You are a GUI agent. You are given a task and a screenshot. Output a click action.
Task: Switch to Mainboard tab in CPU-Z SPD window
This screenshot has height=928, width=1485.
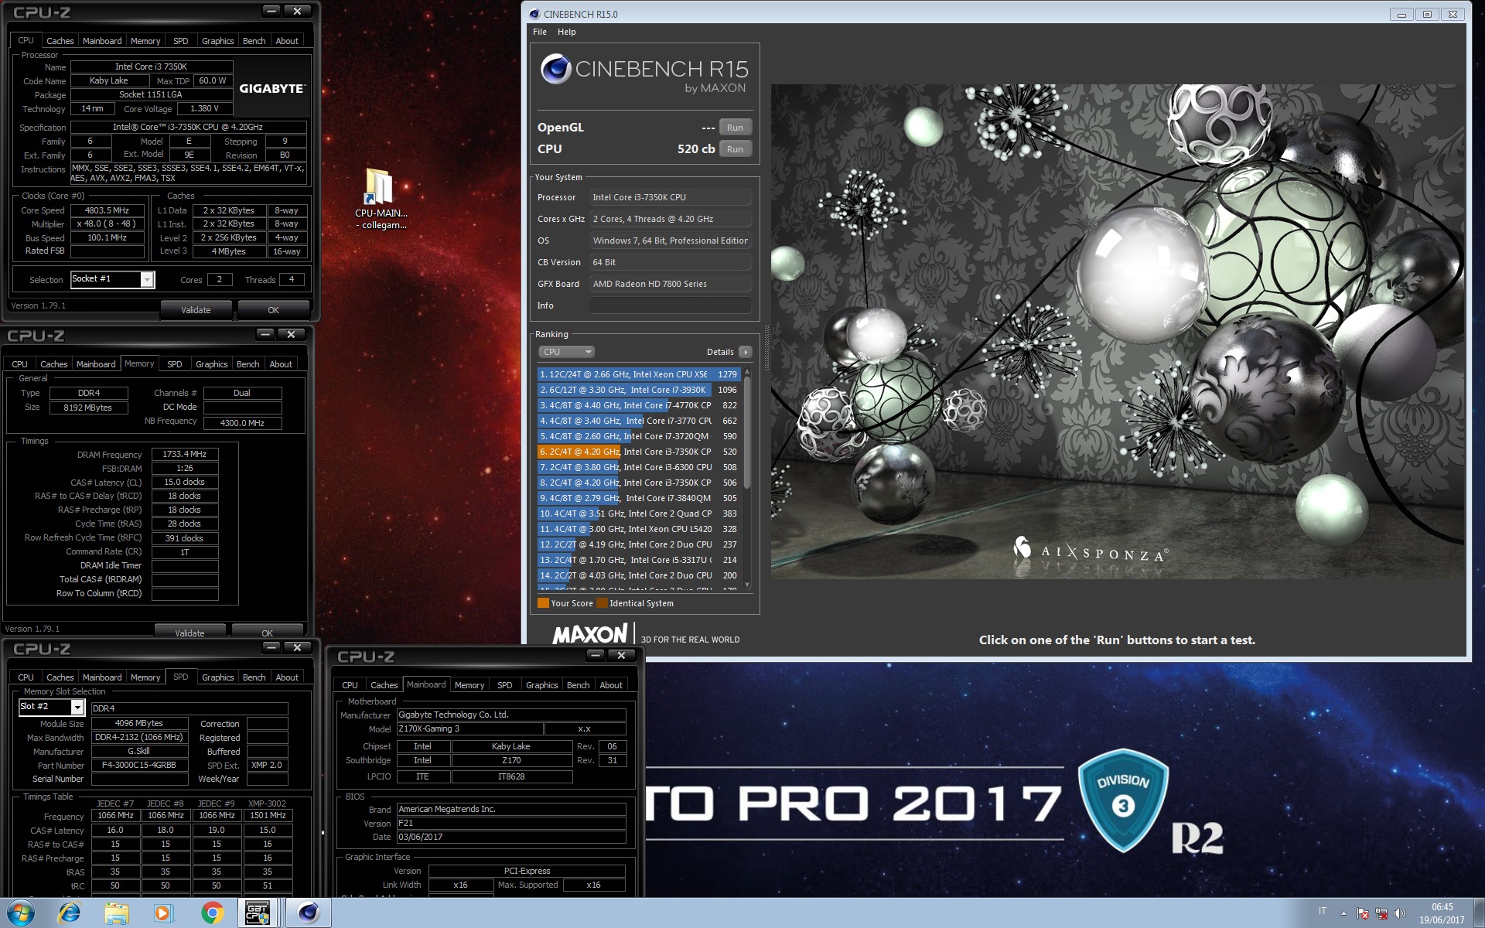(x=102, y=677)
